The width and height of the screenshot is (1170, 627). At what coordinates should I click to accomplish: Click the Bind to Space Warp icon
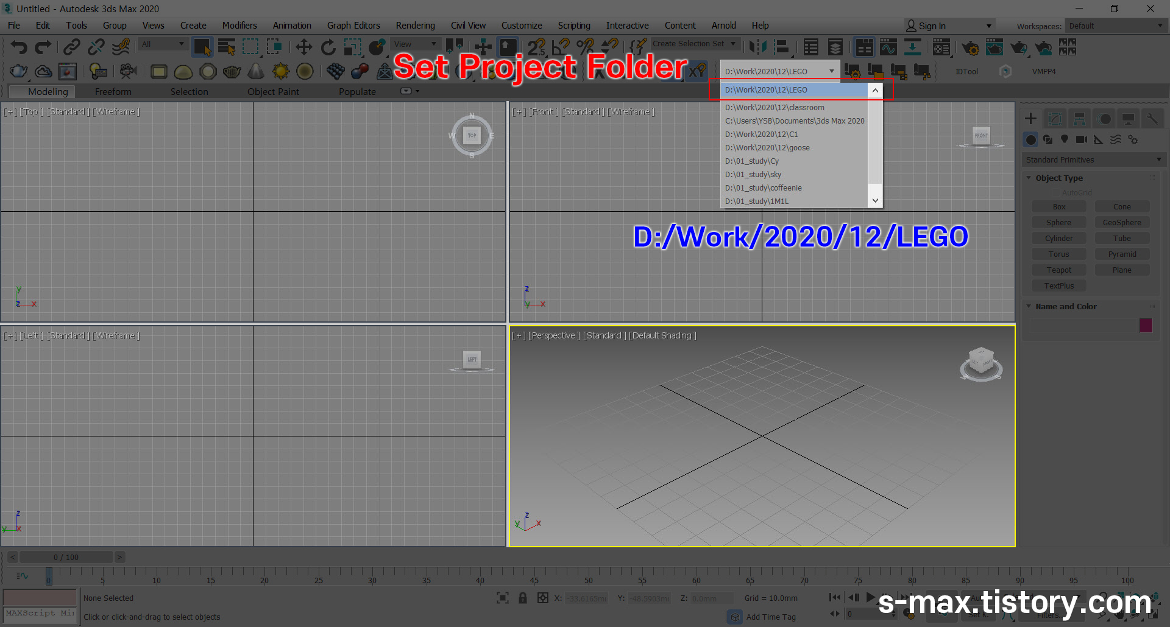point(121,47)
